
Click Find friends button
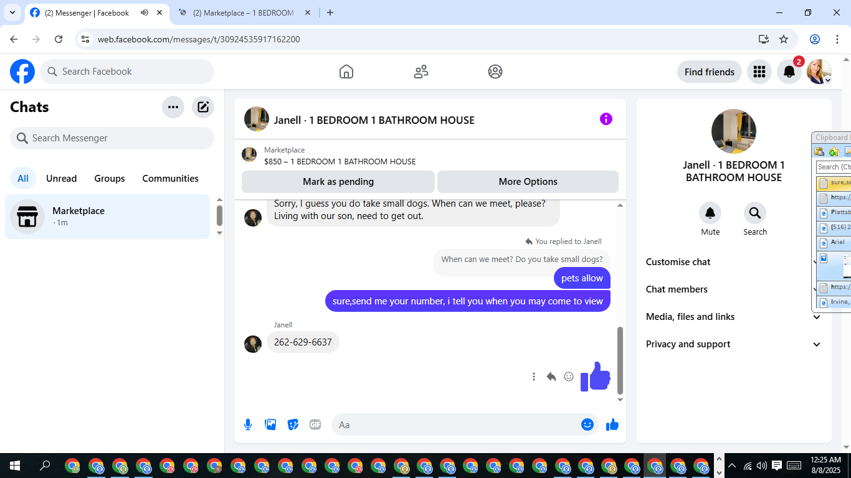710,72
